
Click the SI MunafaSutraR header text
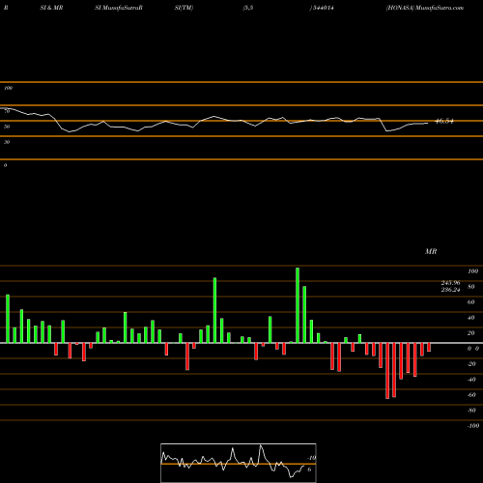[119, 8]
